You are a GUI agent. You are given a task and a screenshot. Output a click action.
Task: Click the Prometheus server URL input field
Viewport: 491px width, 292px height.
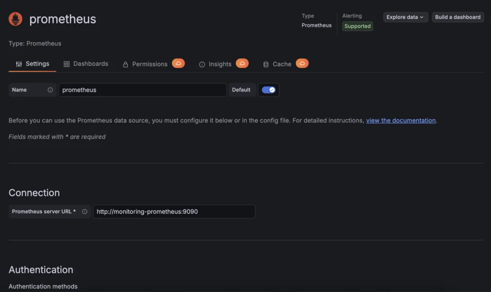pos(175,211)
